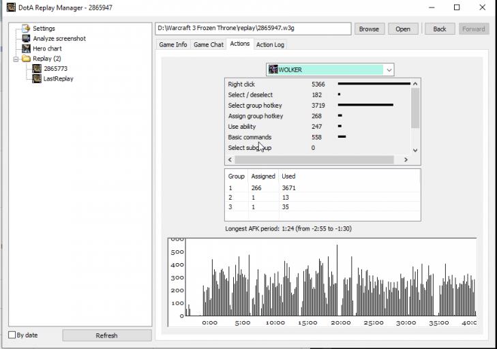497x349 pixels.
Task: Click horizontal scroll left arrow in actions list
Action: coord(230,160)
